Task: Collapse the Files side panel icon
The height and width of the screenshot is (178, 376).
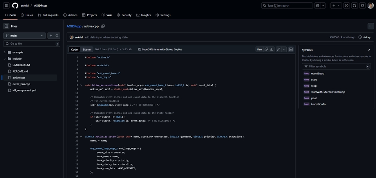Action: [x=6, y=26]
